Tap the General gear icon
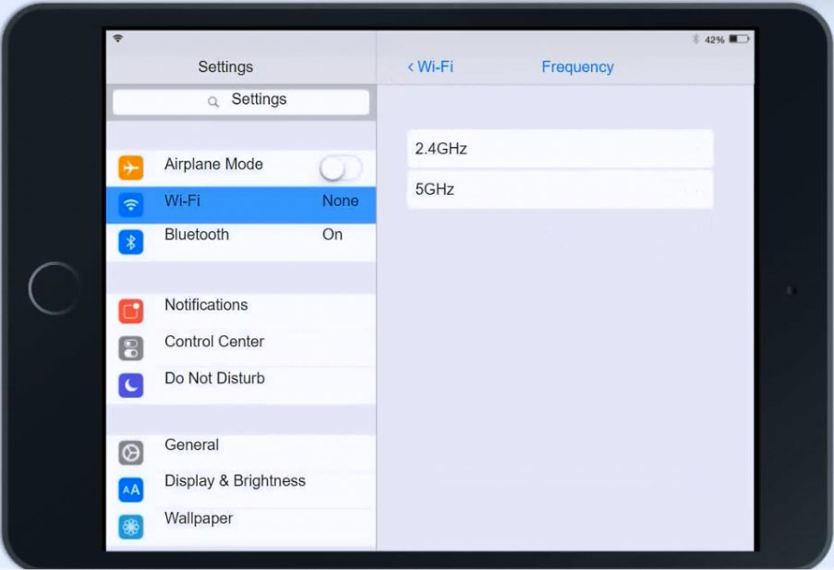This screenshot has height=570, width=834. coord(131,453)
